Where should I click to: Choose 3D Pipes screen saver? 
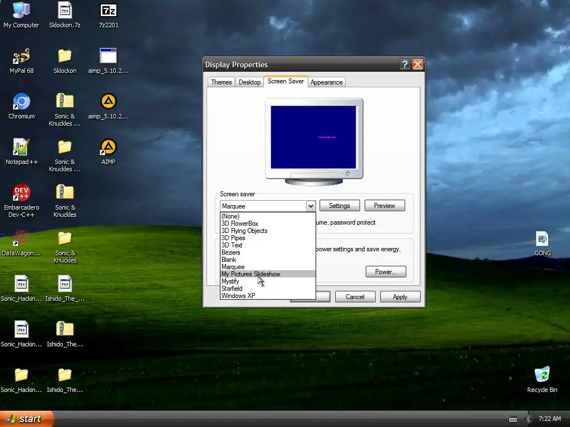coord(268,238)
